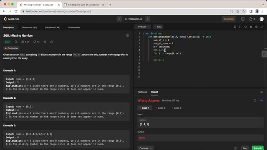This screenshot has width=267, height=150.
Task: Click the feedback icon beside problem title
Action: click(x=127, y=35)
